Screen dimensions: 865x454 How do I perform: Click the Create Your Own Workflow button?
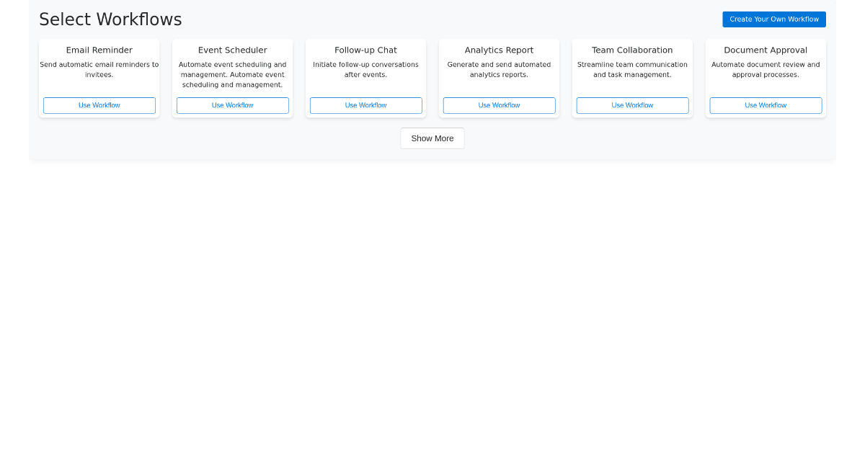[x=773, y=19]
